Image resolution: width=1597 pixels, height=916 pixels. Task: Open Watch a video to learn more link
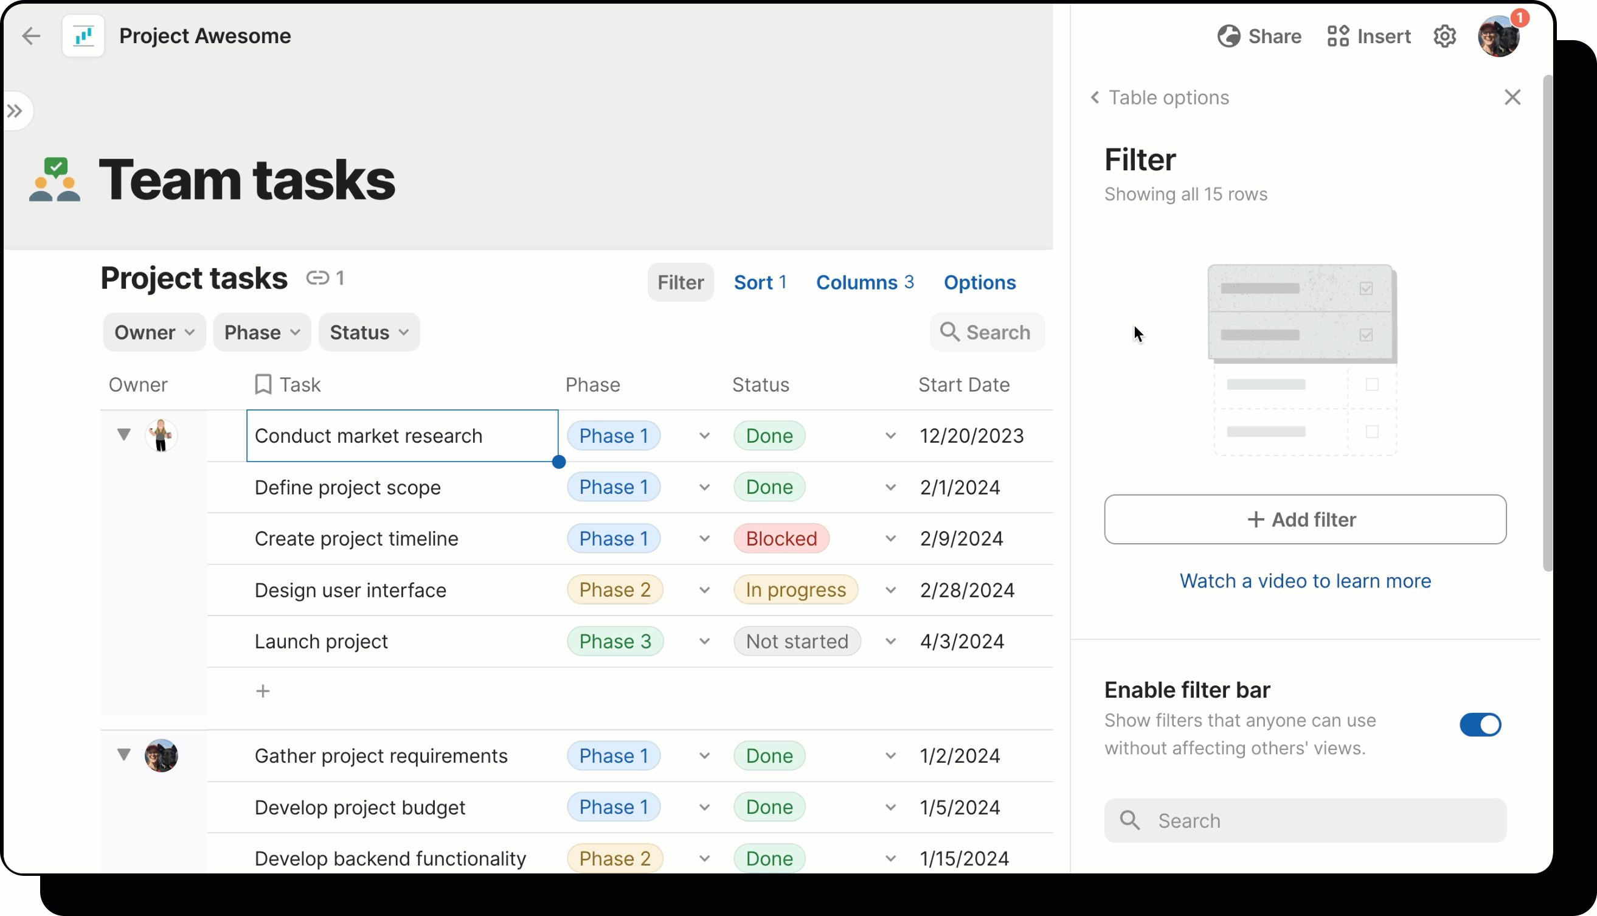point(1304,581)
